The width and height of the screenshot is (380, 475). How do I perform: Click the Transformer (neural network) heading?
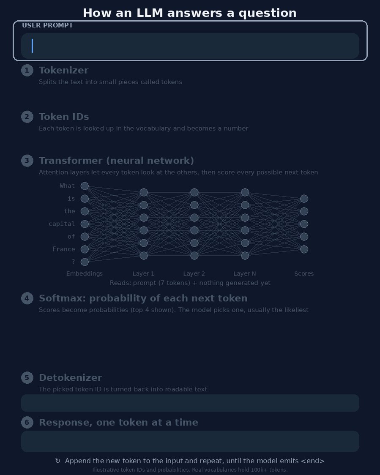pyautogui.click(x=116, y=161)
